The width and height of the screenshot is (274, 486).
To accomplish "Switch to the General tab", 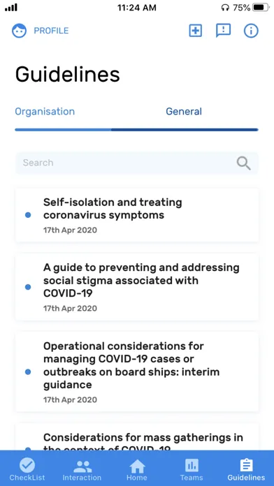I will (x=184, y=112).
